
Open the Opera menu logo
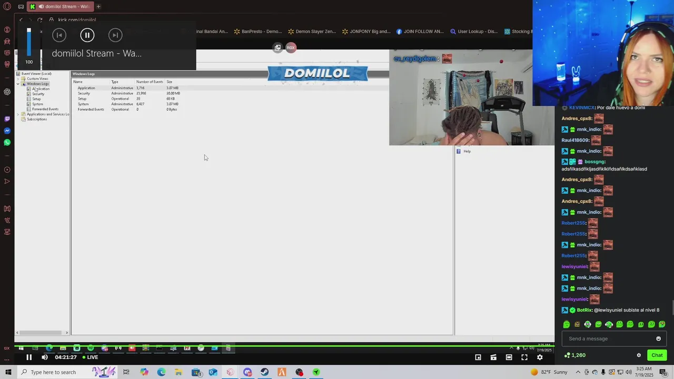pyautogui.click(x=7, y=6)
